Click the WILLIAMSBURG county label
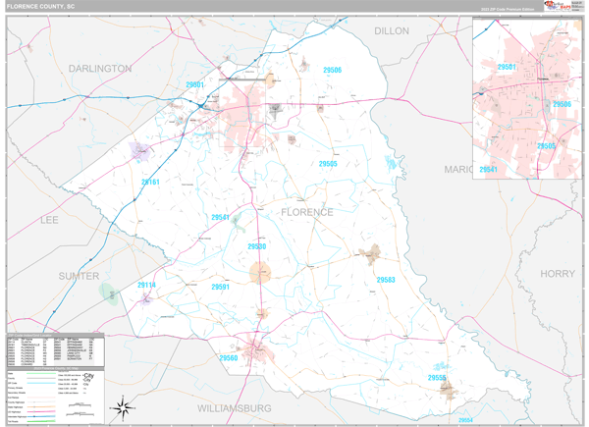Image resolution: width=589 pixels, height=427 pixels. click(x=234, y=405)
